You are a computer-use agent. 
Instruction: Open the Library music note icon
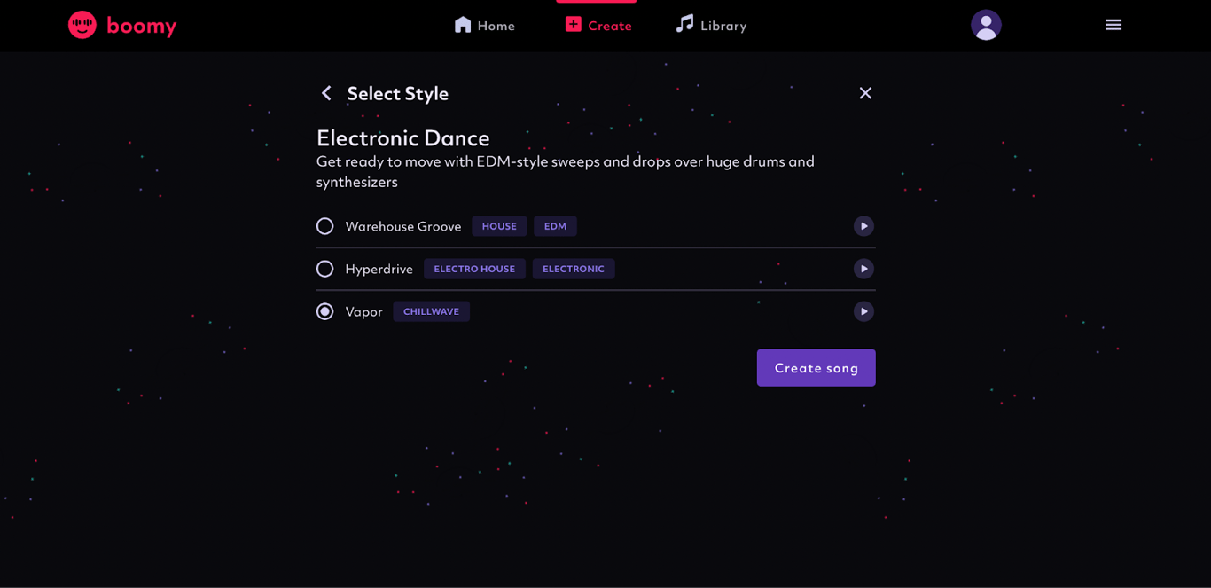coord(683,24)
